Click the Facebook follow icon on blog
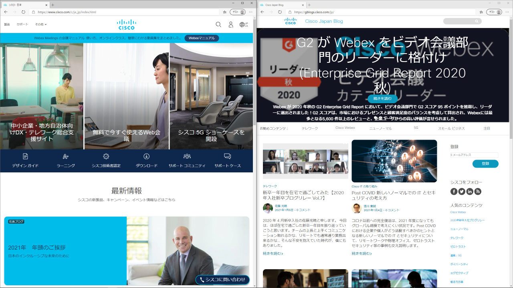The image size is (513, 288). [x=454, y=192]
